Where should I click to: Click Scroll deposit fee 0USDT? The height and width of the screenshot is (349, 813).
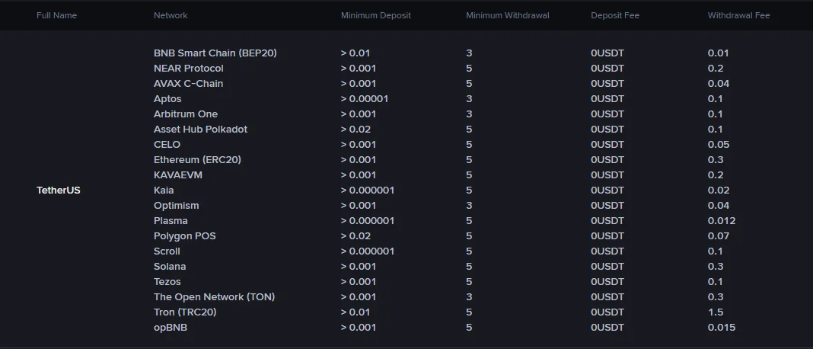(x=607, y=251)
